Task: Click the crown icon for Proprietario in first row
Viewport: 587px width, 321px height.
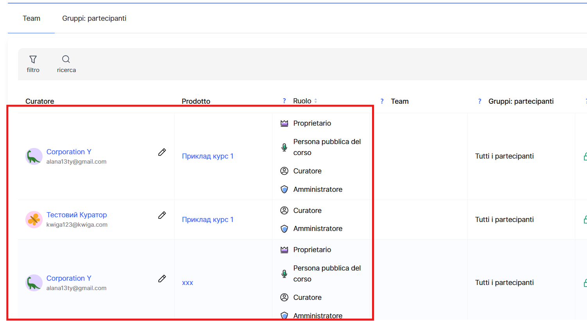Action: point(284,124)
